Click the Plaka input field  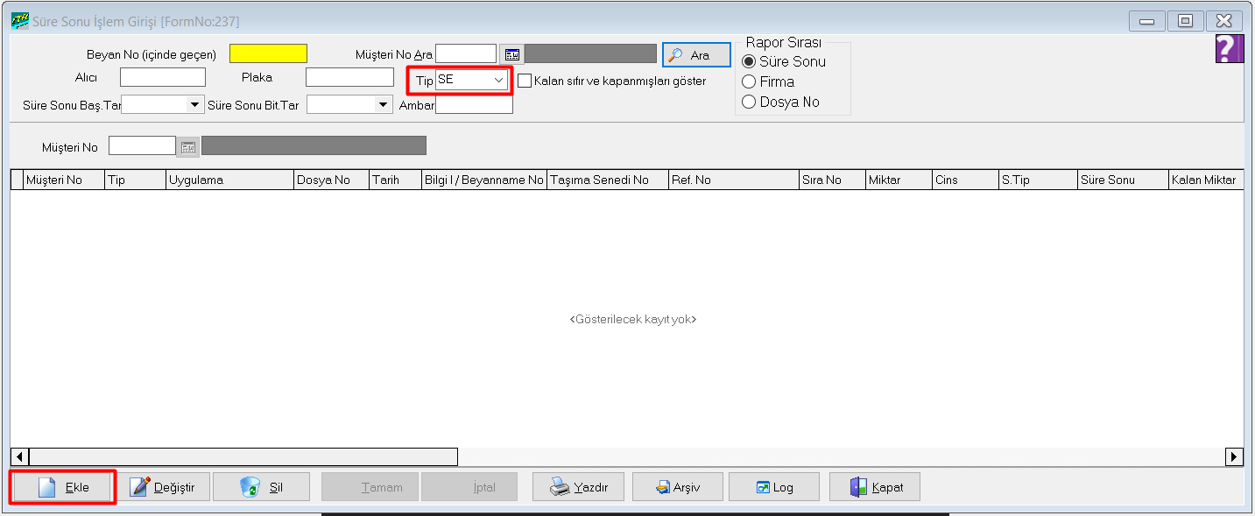(x=349, y=77)
